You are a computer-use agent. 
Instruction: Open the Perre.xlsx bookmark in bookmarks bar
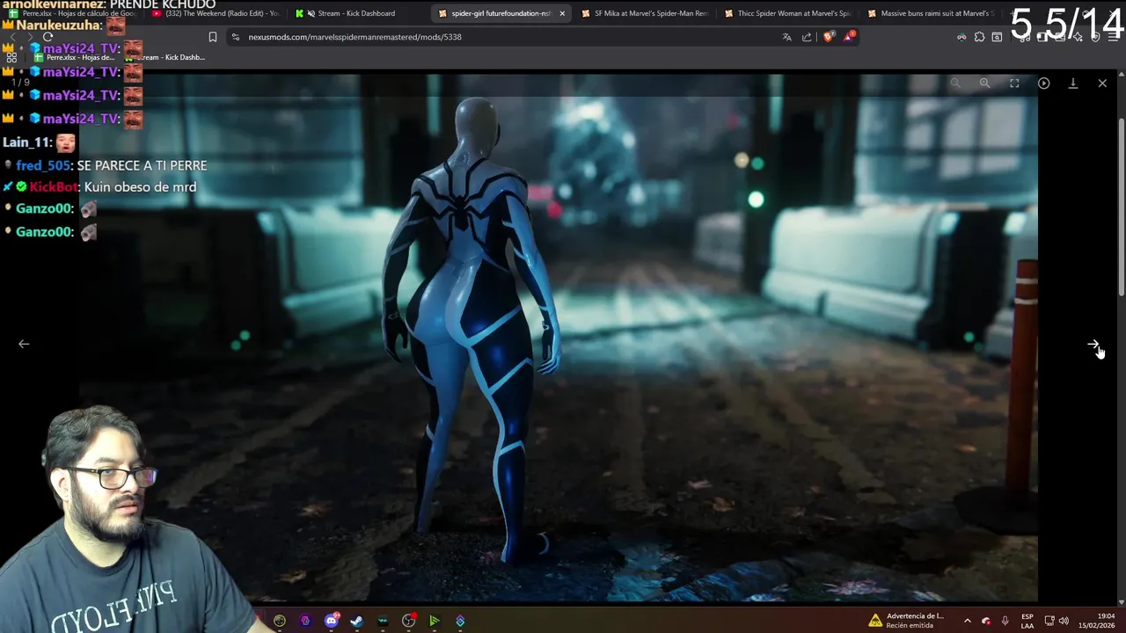pyautogui.click(x=75, y=57)
